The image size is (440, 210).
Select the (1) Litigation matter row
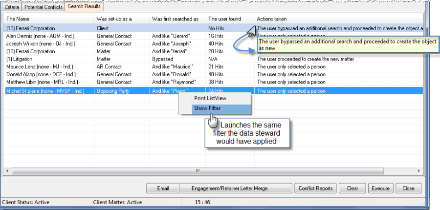coord(214,59)
